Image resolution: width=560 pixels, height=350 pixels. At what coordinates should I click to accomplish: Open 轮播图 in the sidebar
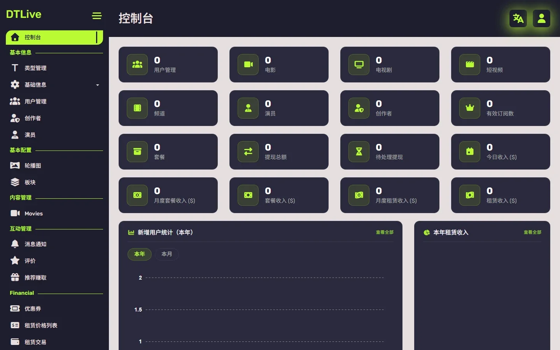pos(54,166)
